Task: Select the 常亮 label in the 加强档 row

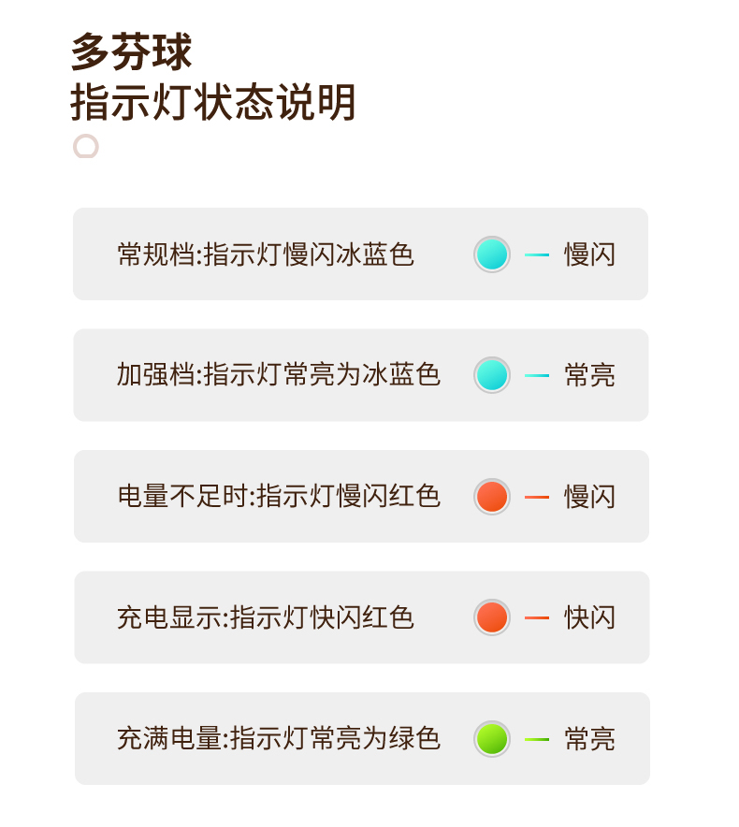Action: [x=589, y=375]
